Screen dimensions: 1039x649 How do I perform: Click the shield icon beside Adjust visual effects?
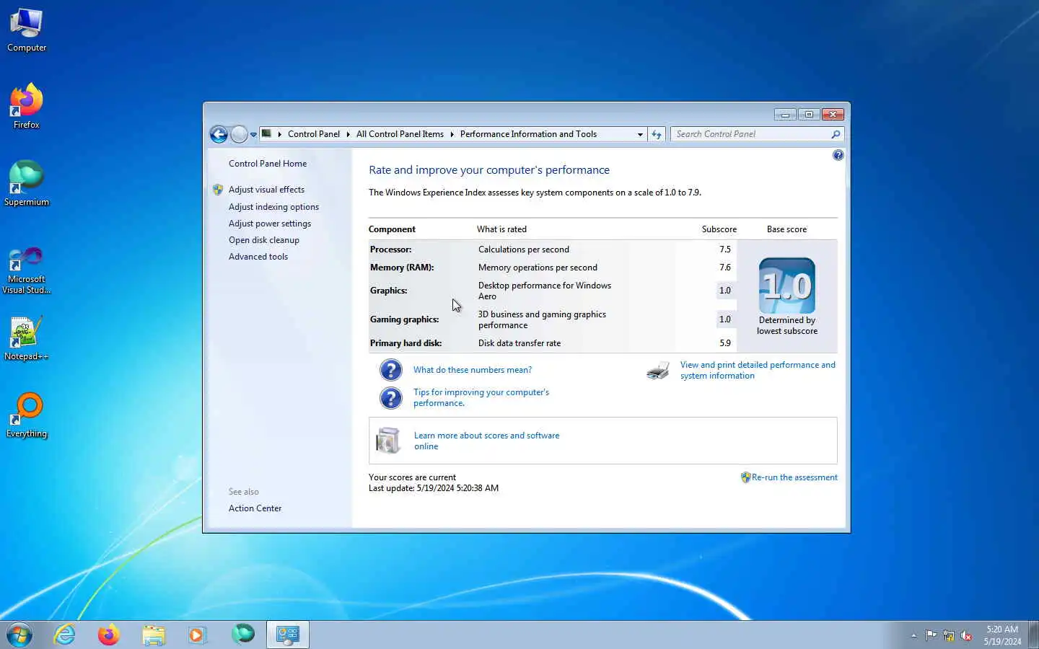218,190
